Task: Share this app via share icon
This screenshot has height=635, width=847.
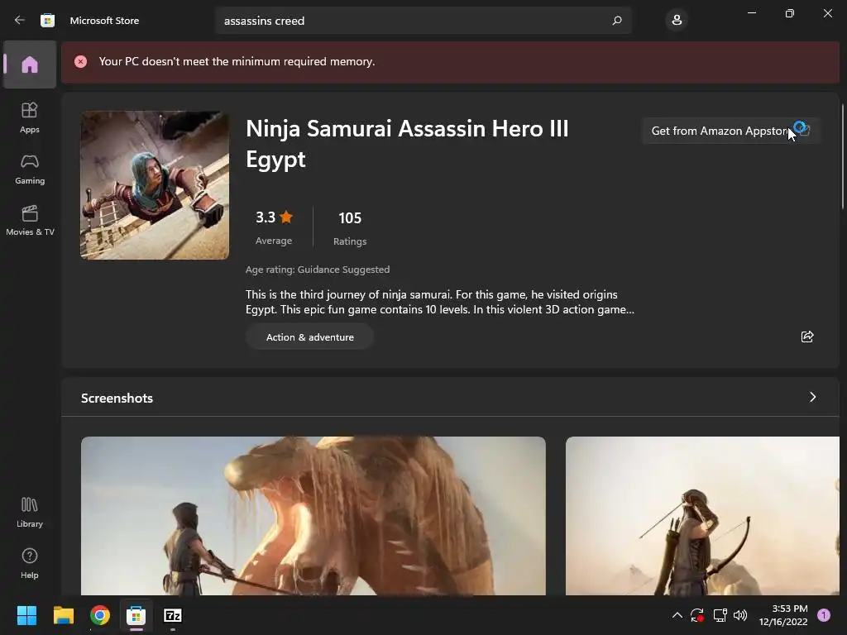Action: [807, 337]
